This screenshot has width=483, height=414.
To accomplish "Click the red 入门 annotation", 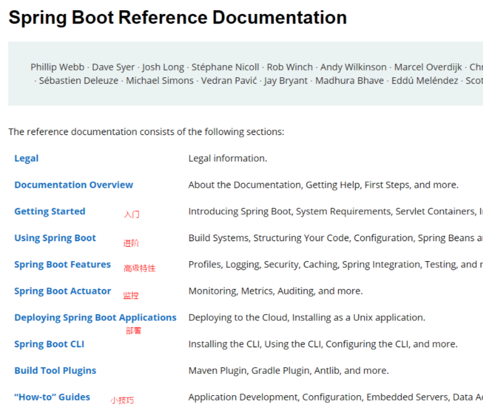I will pyautogui.click(x=132, y=215).
